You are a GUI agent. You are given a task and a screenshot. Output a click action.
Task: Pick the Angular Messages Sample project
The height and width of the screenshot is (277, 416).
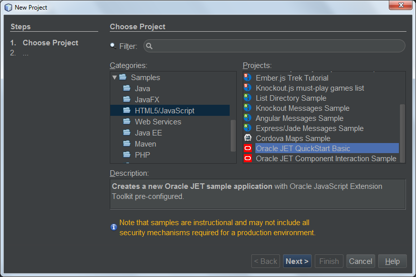[299, 118]
